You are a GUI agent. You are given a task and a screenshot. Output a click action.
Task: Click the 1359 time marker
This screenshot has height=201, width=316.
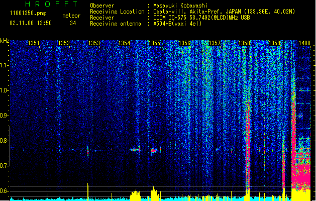pyautogui.click(x=275, y=43)
